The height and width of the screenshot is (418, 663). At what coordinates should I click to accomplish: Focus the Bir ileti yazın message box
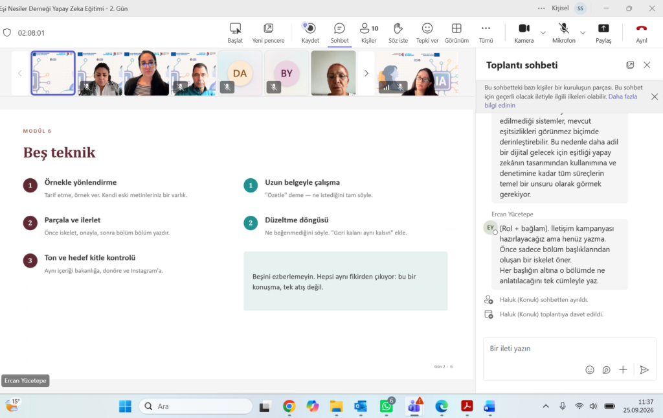point(569,349)
